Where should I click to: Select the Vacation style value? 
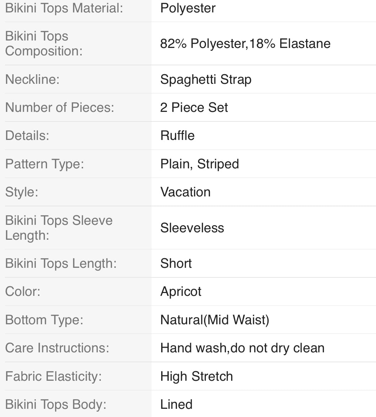[185, 192]
